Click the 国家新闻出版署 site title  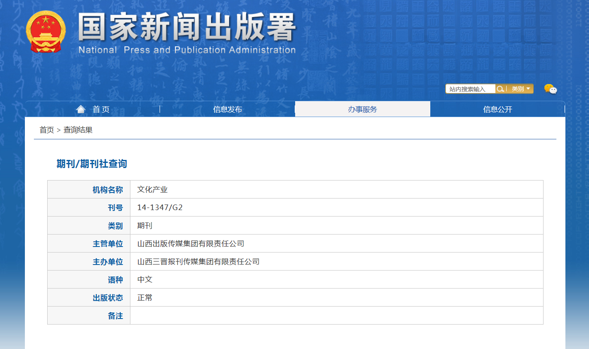click(x=187, y=28)
